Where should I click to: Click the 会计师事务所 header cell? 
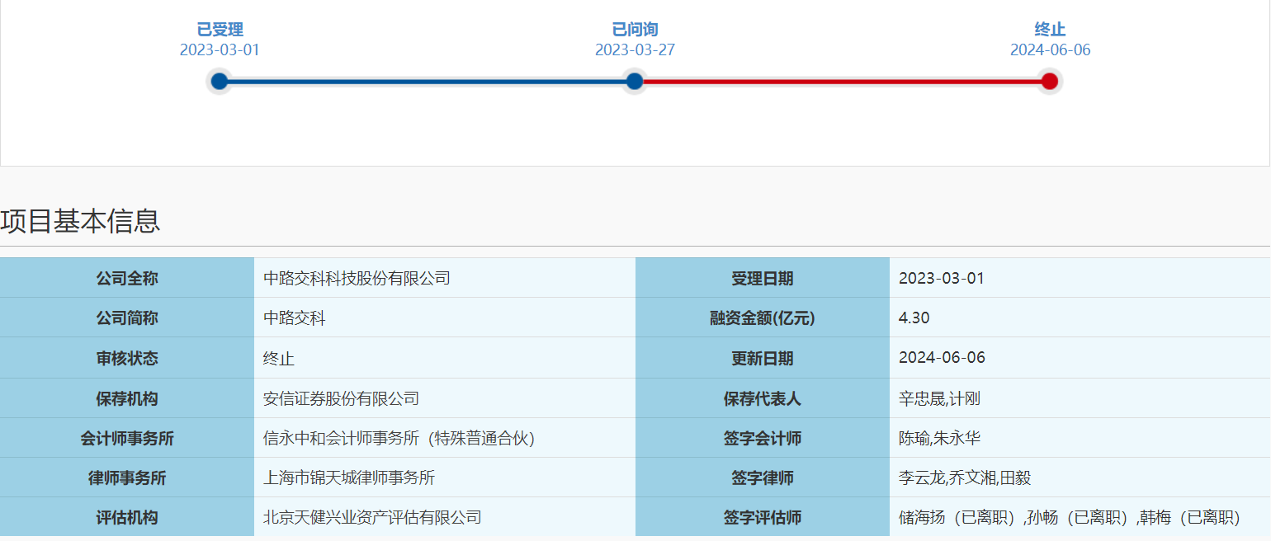(x=127, y=438)
